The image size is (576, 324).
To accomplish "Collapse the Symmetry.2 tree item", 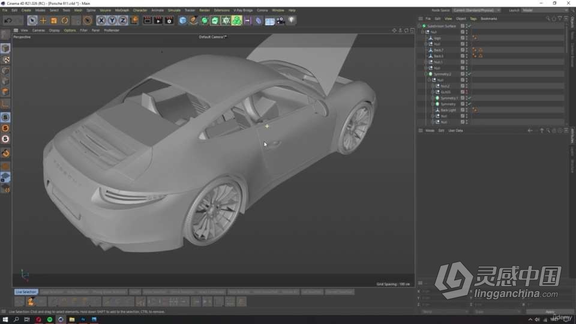I will pos(426,74).
